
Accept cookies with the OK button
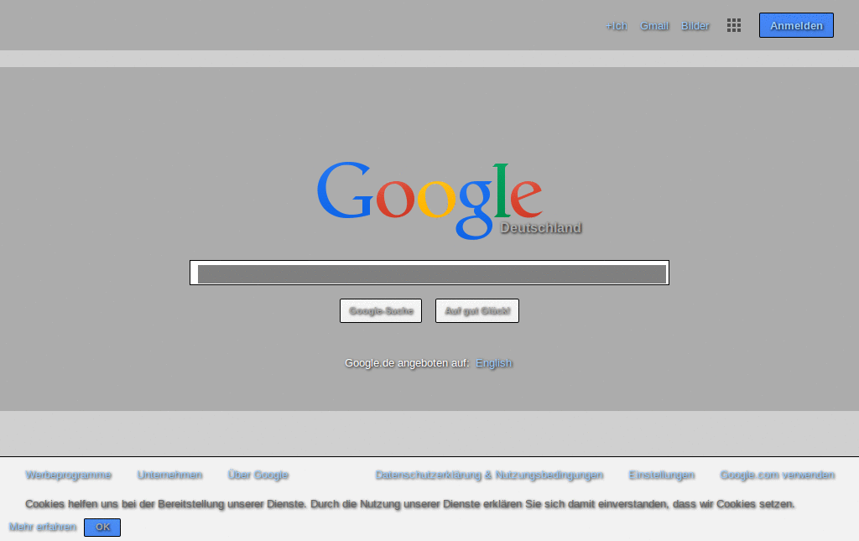pos(102,528)
